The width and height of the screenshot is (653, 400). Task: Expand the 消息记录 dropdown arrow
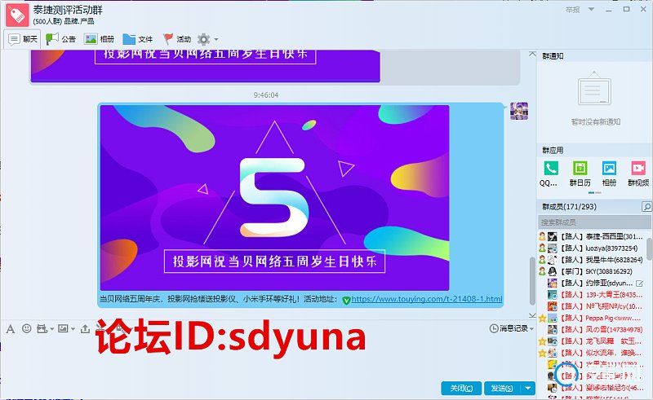click(x=532, y=329)
